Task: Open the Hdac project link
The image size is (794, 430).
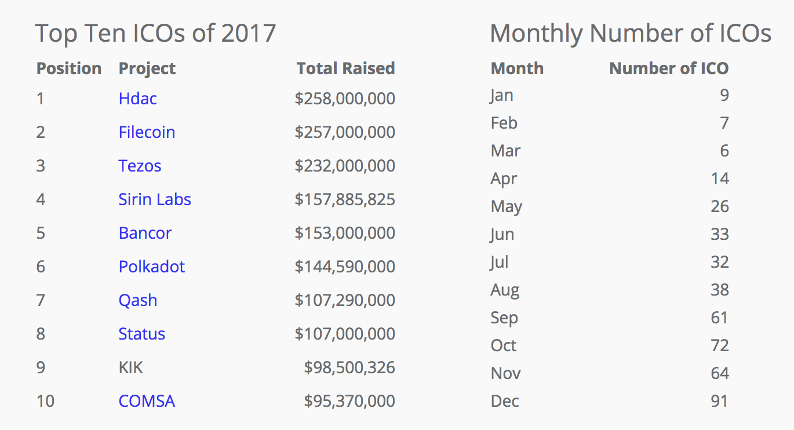Action: click(x=137, y=99)
